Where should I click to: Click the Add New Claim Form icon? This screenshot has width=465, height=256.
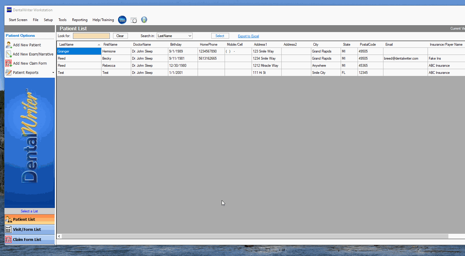(9, 63)
